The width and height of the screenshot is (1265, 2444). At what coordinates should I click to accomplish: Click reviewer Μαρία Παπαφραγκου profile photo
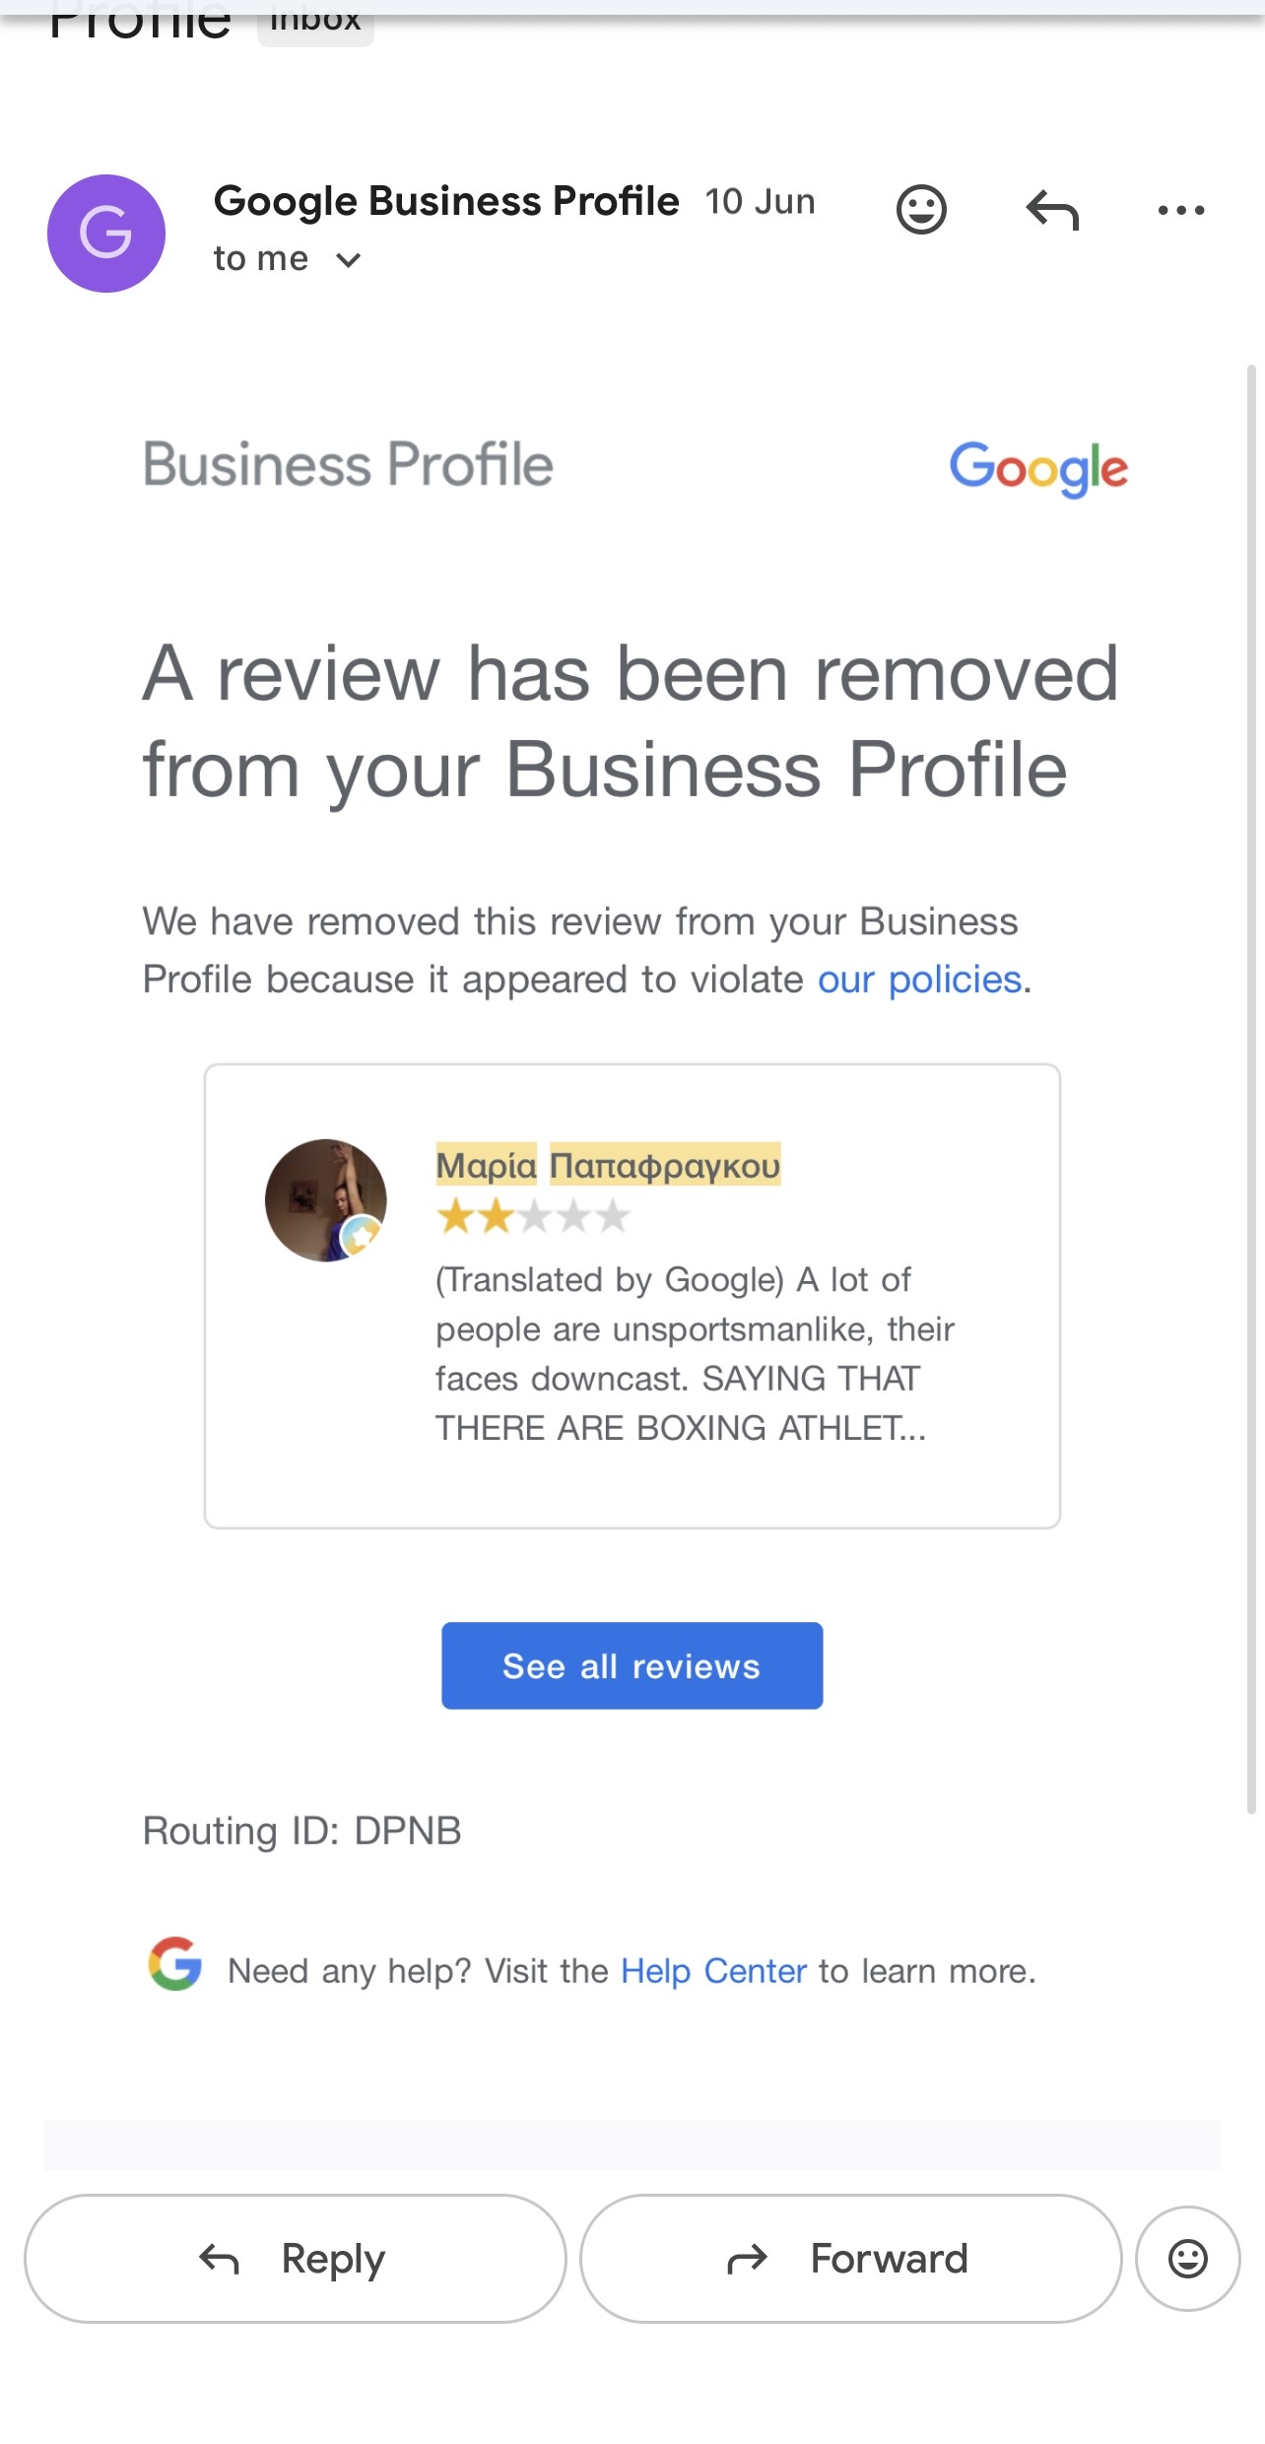326,1200
